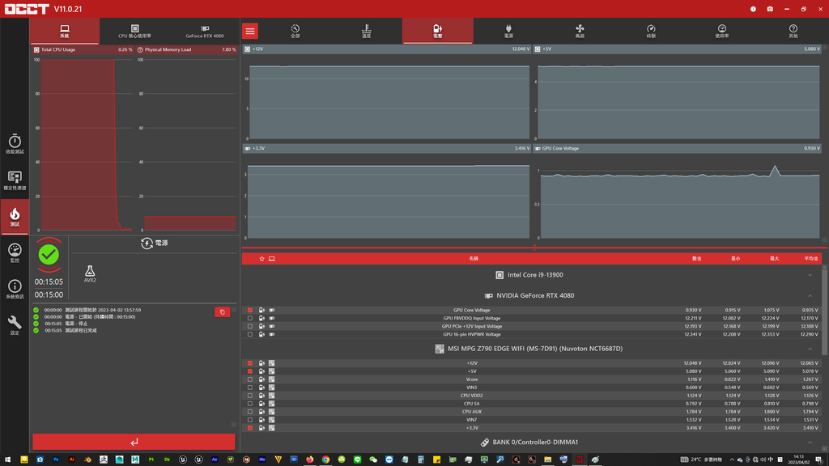This screenshot has height=466, width=829.
Task: Open Firefox from the Windows taskbar
Action: click(310, 460)
